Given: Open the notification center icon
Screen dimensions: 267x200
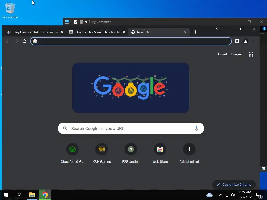Looking at the screenshot, I should 259,195.
